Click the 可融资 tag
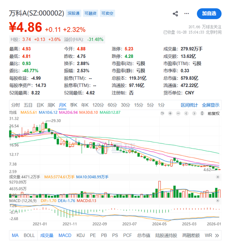 [90, 13]
